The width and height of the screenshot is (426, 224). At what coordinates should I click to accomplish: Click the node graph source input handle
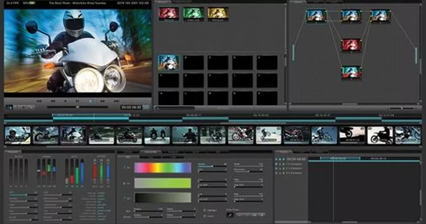293,53
